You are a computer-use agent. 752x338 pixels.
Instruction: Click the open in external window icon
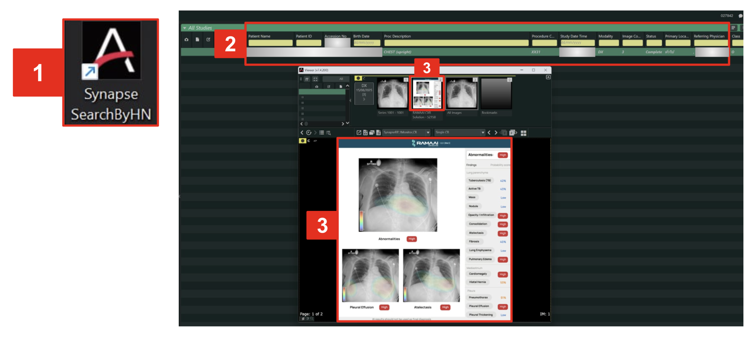[x=359, y=132]
